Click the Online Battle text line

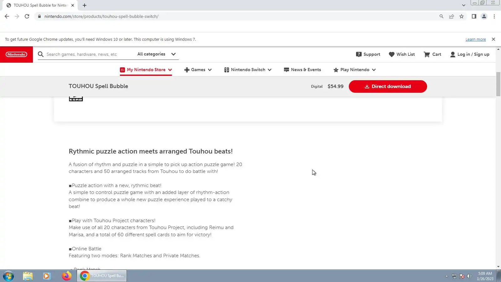[x=85, y=249]
